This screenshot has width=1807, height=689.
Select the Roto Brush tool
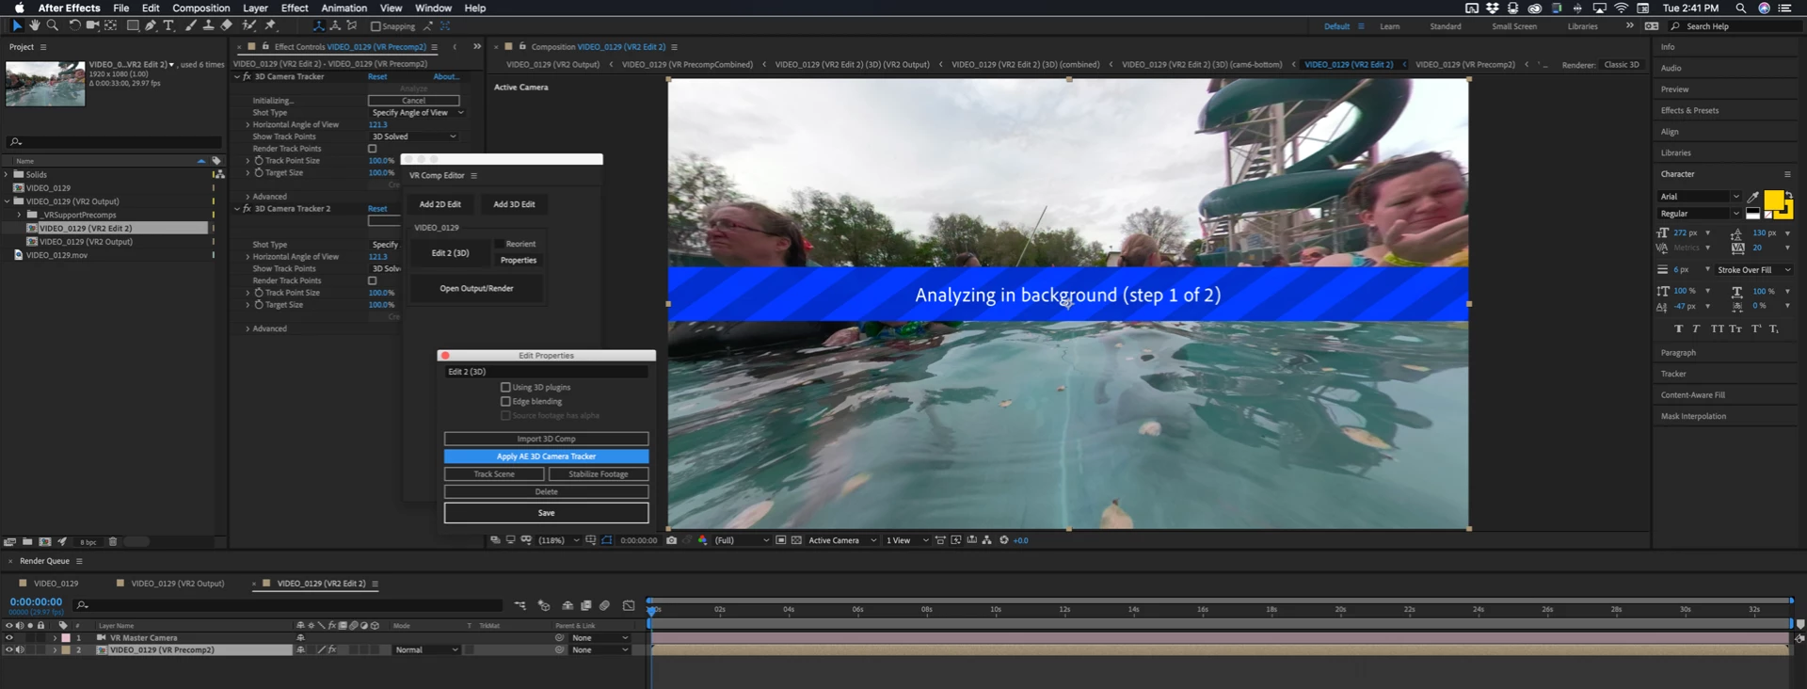pos(249,25)
